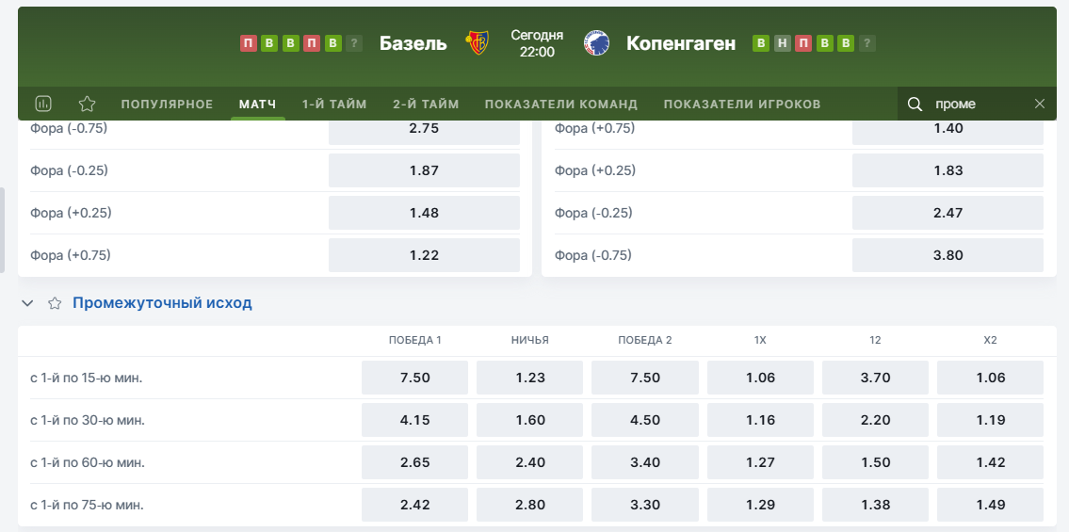
Task: Open the Показатели игроков tab
Action: coord(742,104)
